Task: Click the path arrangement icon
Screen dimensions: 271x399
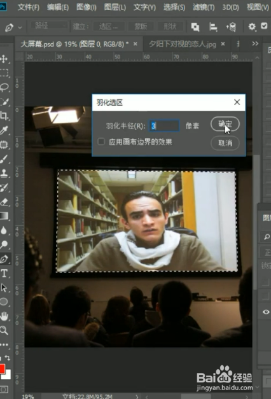Action: [x=231, y=27]
